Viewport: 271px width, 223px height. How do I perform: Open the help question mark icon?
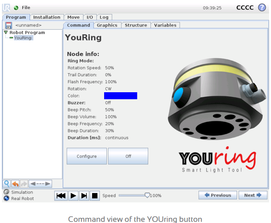click(262, 7)
